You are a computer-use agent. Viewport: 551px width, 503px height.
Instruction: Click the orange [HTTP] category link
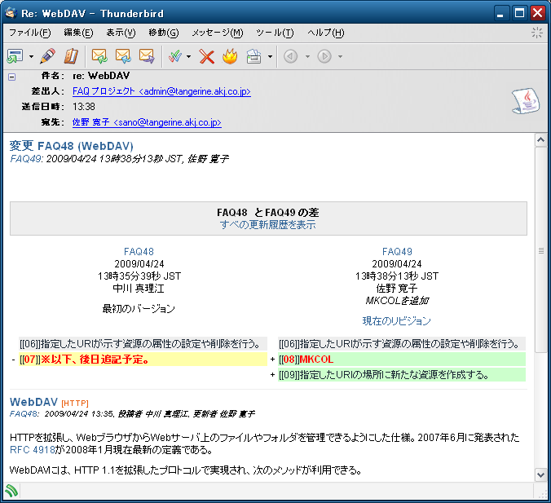pos(75,404)
